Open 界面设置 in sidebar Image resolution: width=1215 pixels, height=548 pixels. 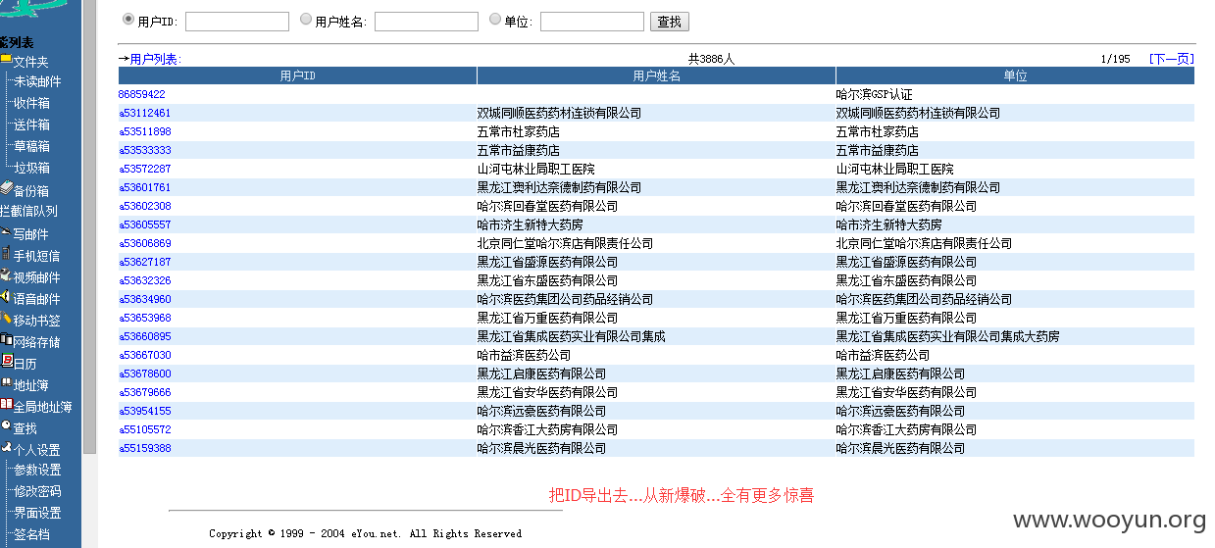tap(37, 513)
